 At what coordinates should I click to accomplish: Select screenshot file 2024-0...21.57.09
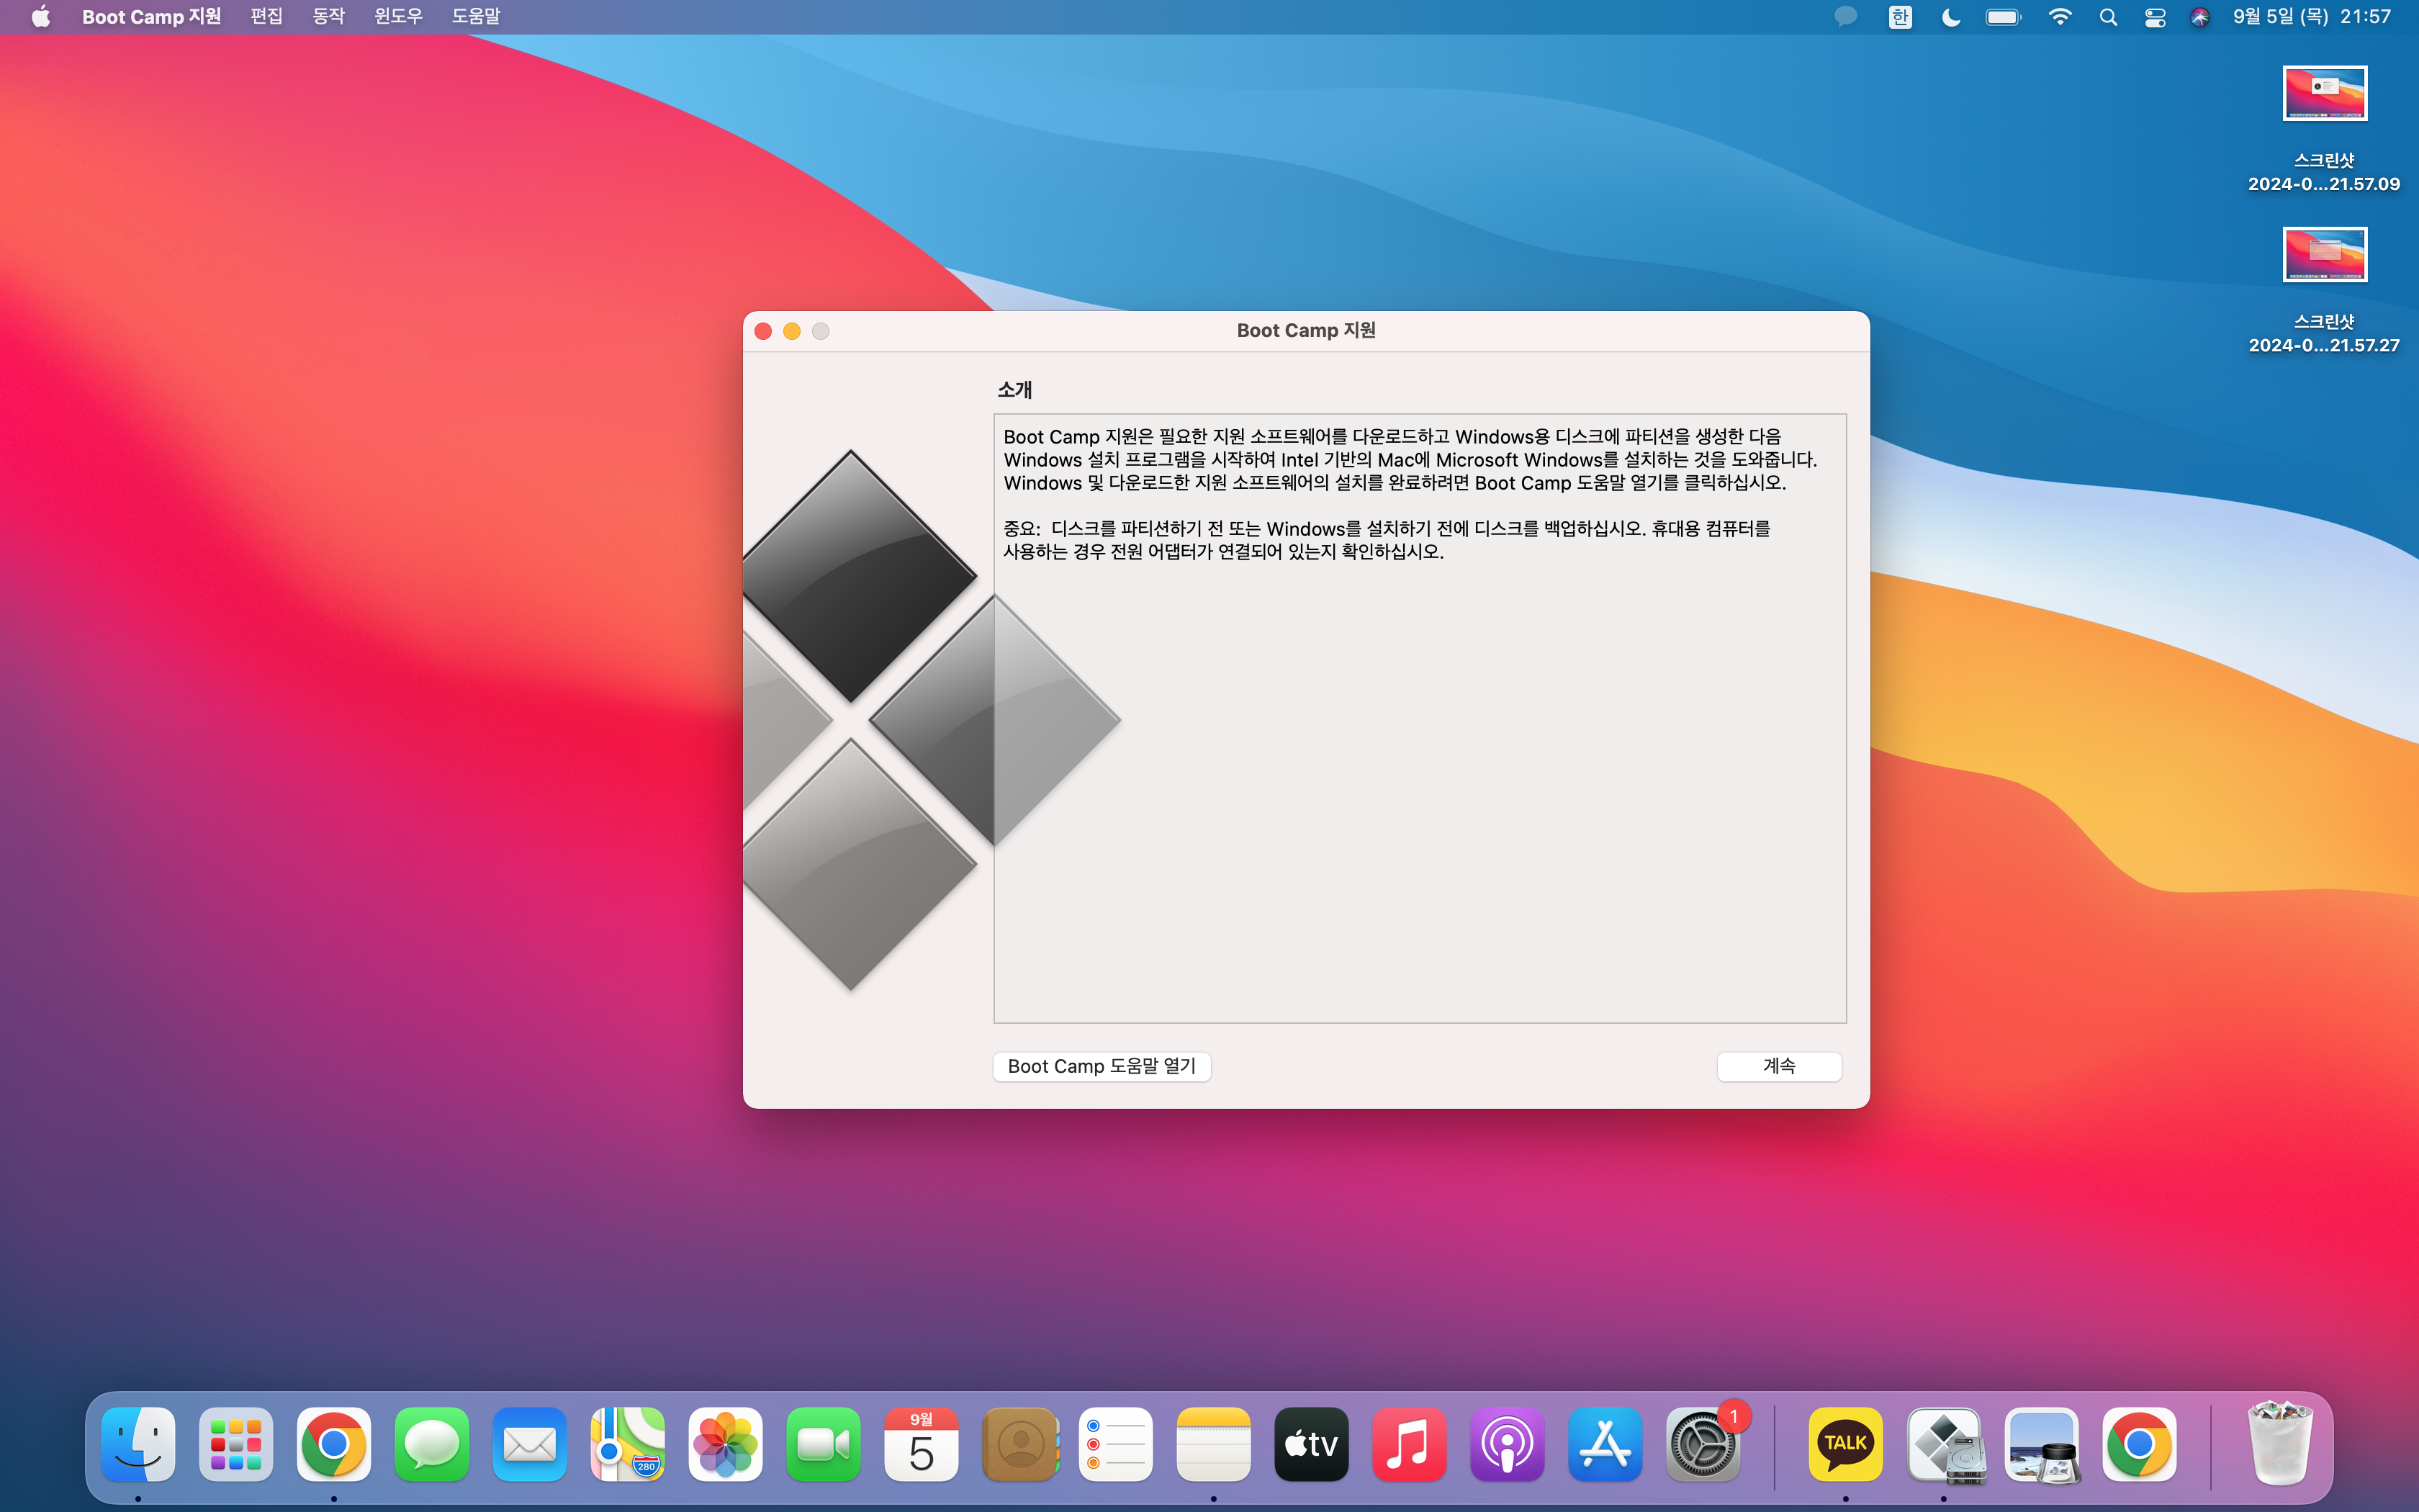click(x=2324, y=130)
